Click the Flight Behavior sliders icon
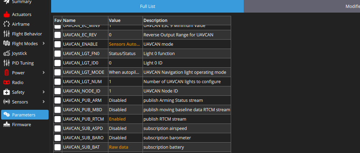Image resolution: width=360 pixels, height=153 pixels. point(6,34)
